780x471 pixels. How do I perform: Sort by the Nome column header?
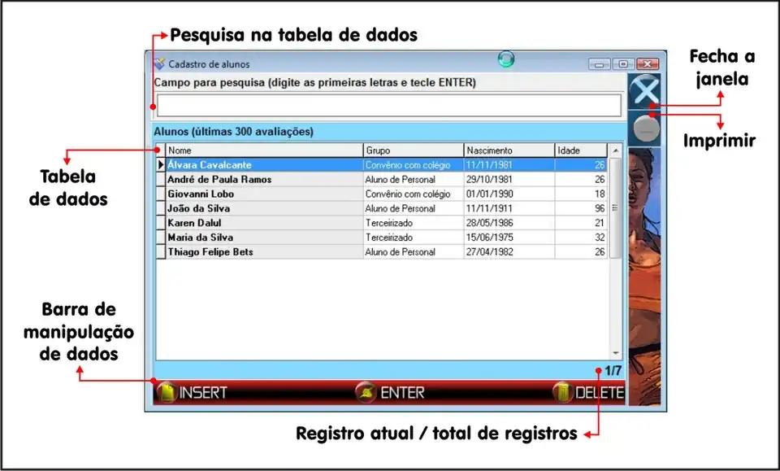264,150
